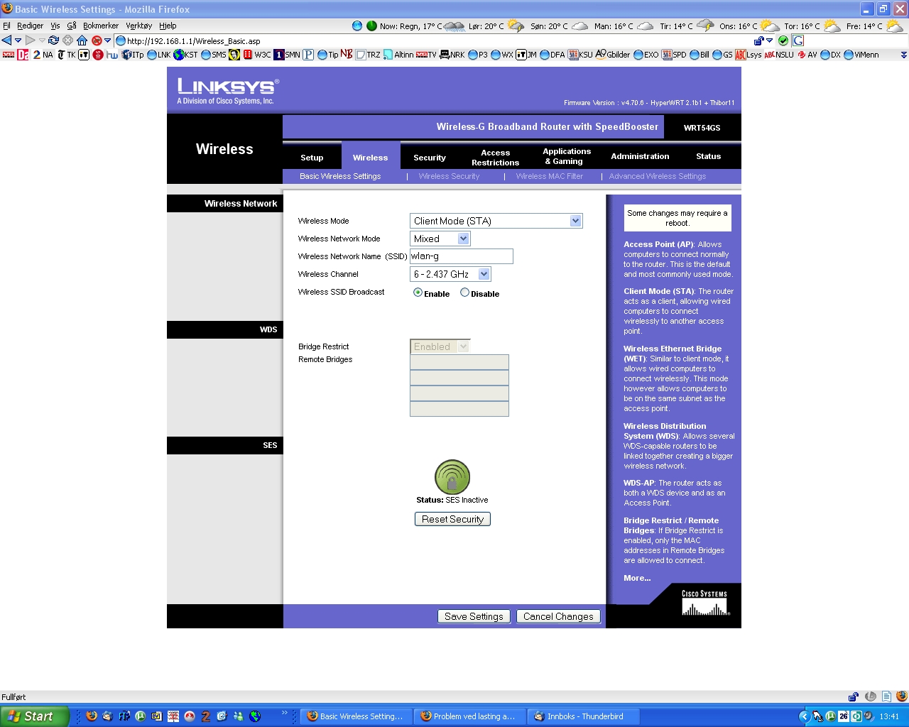Click the Home icon in the navigation toolbar
The height and width of the screenshot is (727, 909).
(82, 40)
